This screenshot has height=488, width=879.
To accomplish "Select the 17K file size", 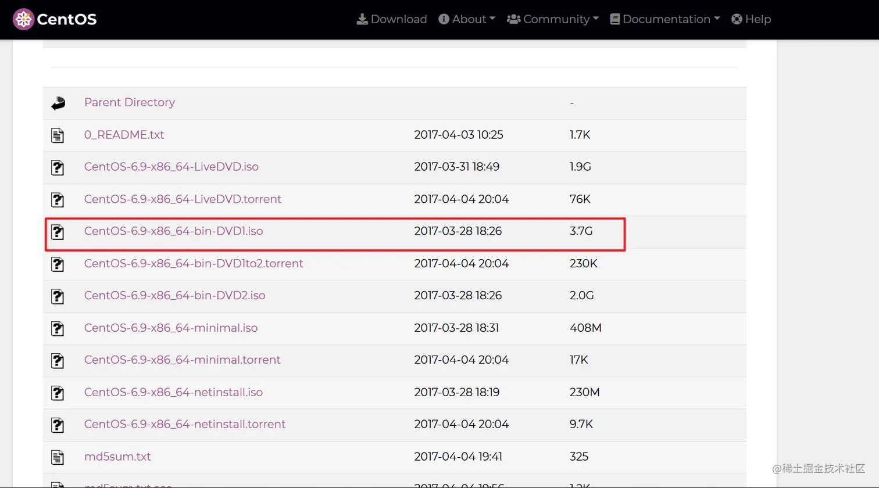I will click(x=579, y=360).
